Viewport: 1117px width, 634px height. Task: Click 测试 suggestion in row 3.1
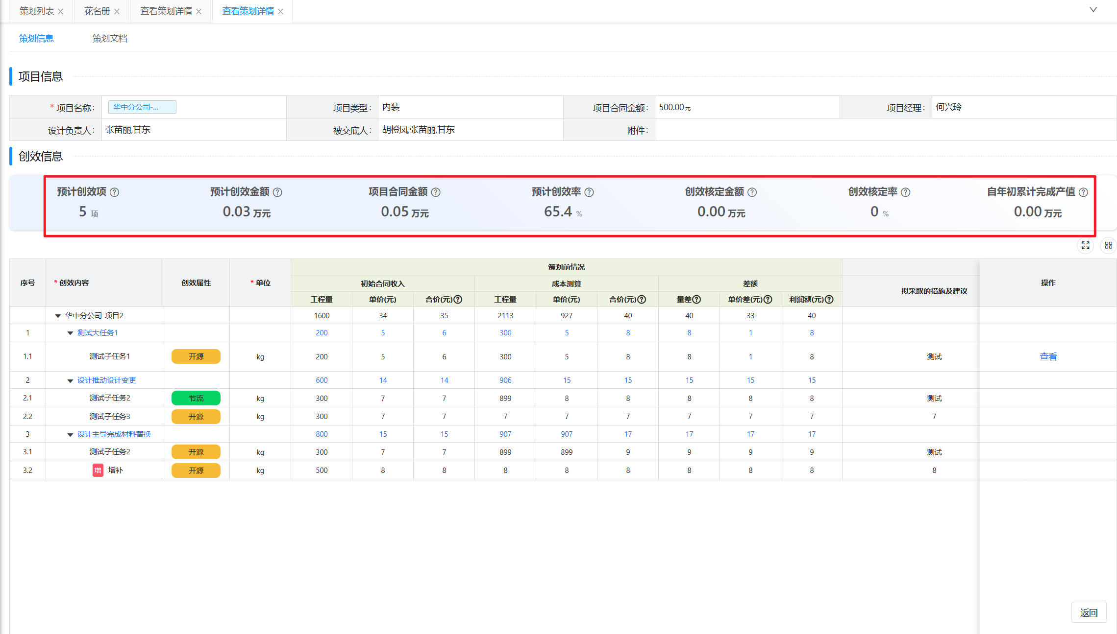point(934,452)
